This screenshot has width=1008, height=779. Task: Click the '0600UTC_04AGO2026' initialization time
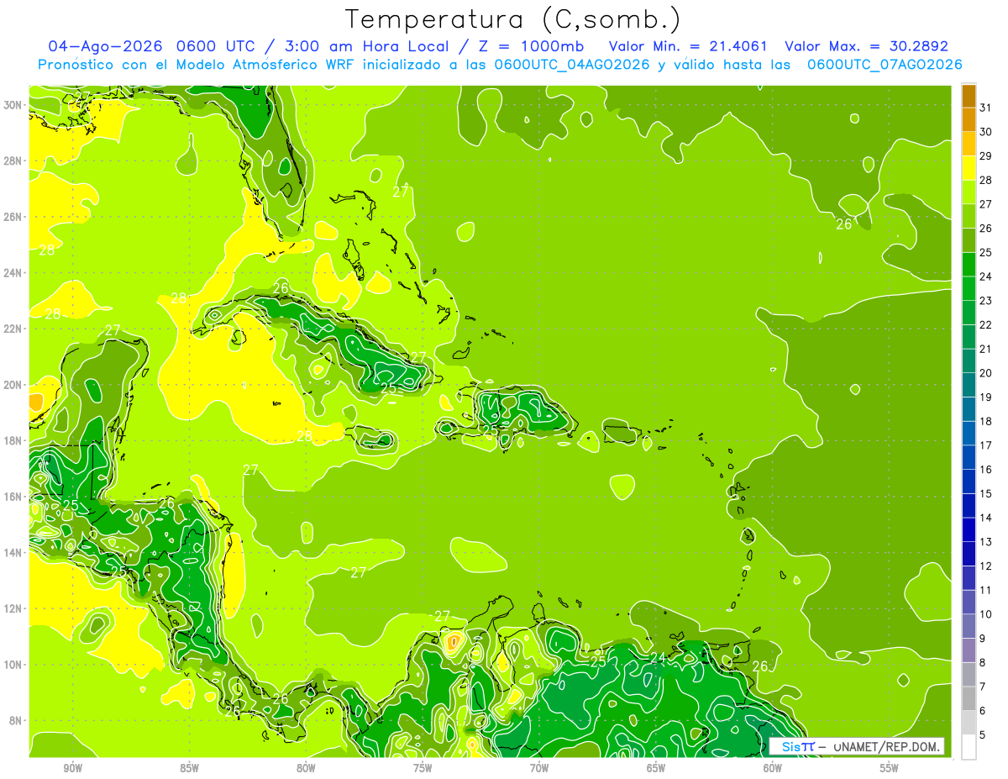[572, 65]
